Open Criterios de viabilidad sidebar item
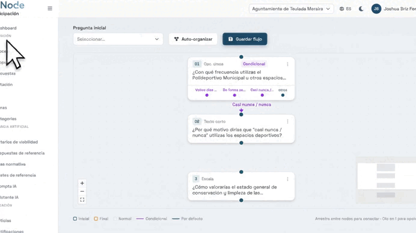Screen dimensions: 416x233 [19, 142]
